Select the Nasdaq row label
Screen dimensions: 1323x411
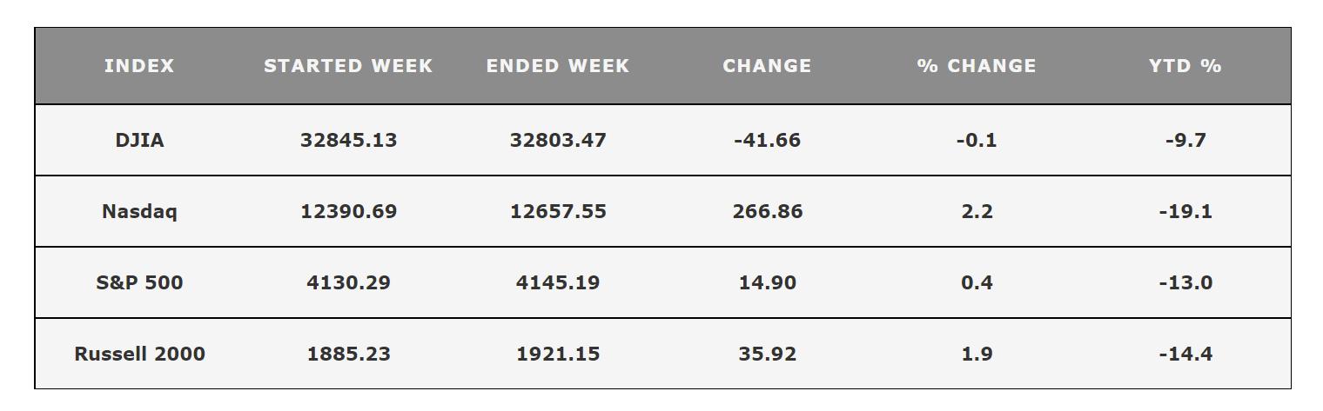click(x=139, y=211)
